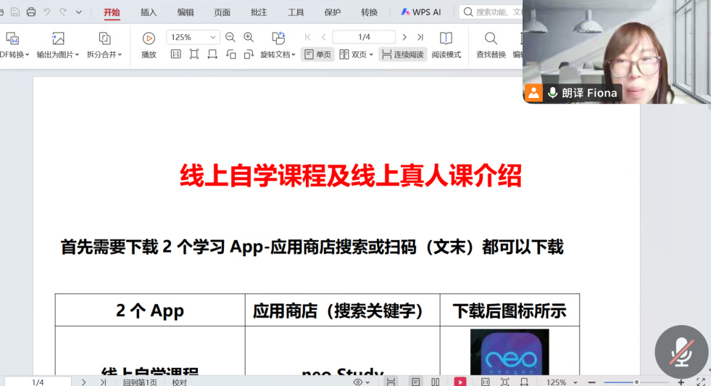Open the 125% zoom level dropdown

(x=213, y=38)
